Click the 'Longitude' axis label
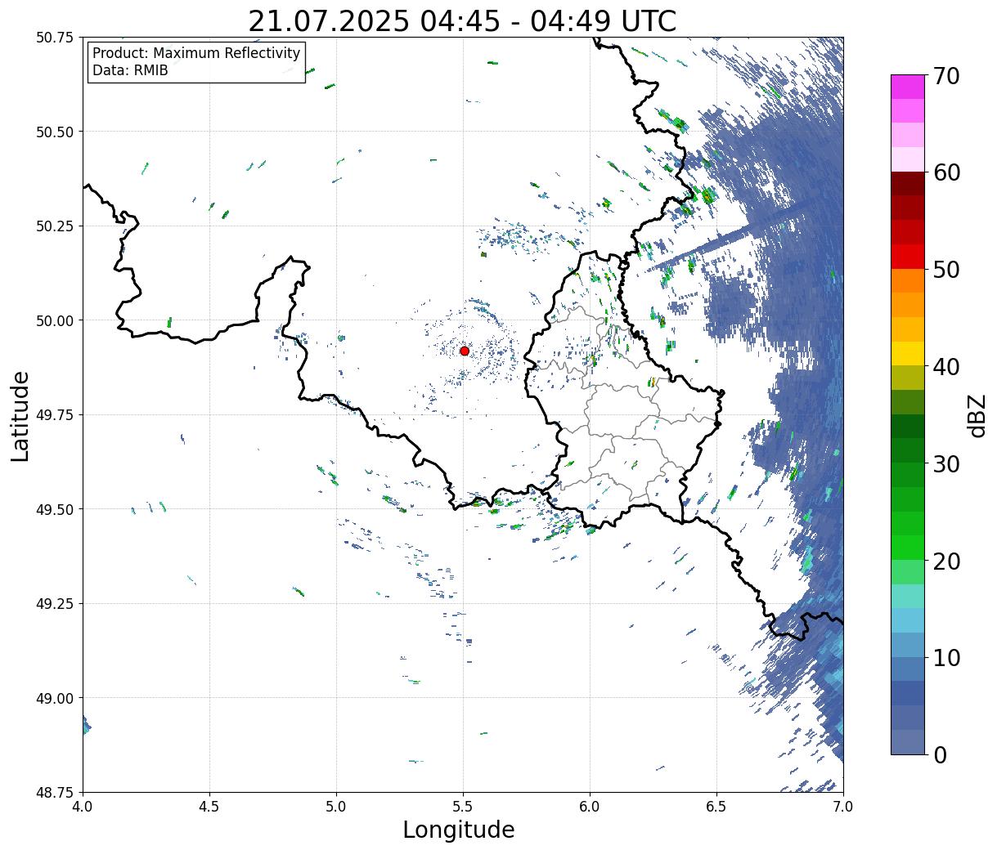The width and height of the screenshot is (997, 850). (458, 830)
